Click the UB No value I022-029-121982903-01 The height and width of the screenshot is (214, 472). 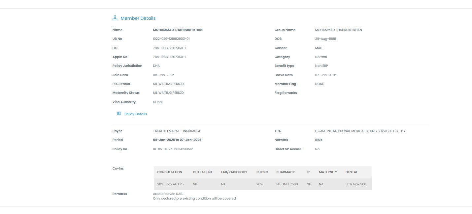tap(171, 39)
